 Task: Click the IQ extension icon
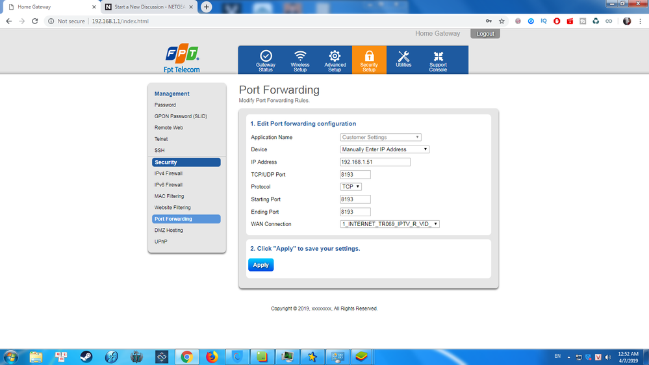(544, 21)
